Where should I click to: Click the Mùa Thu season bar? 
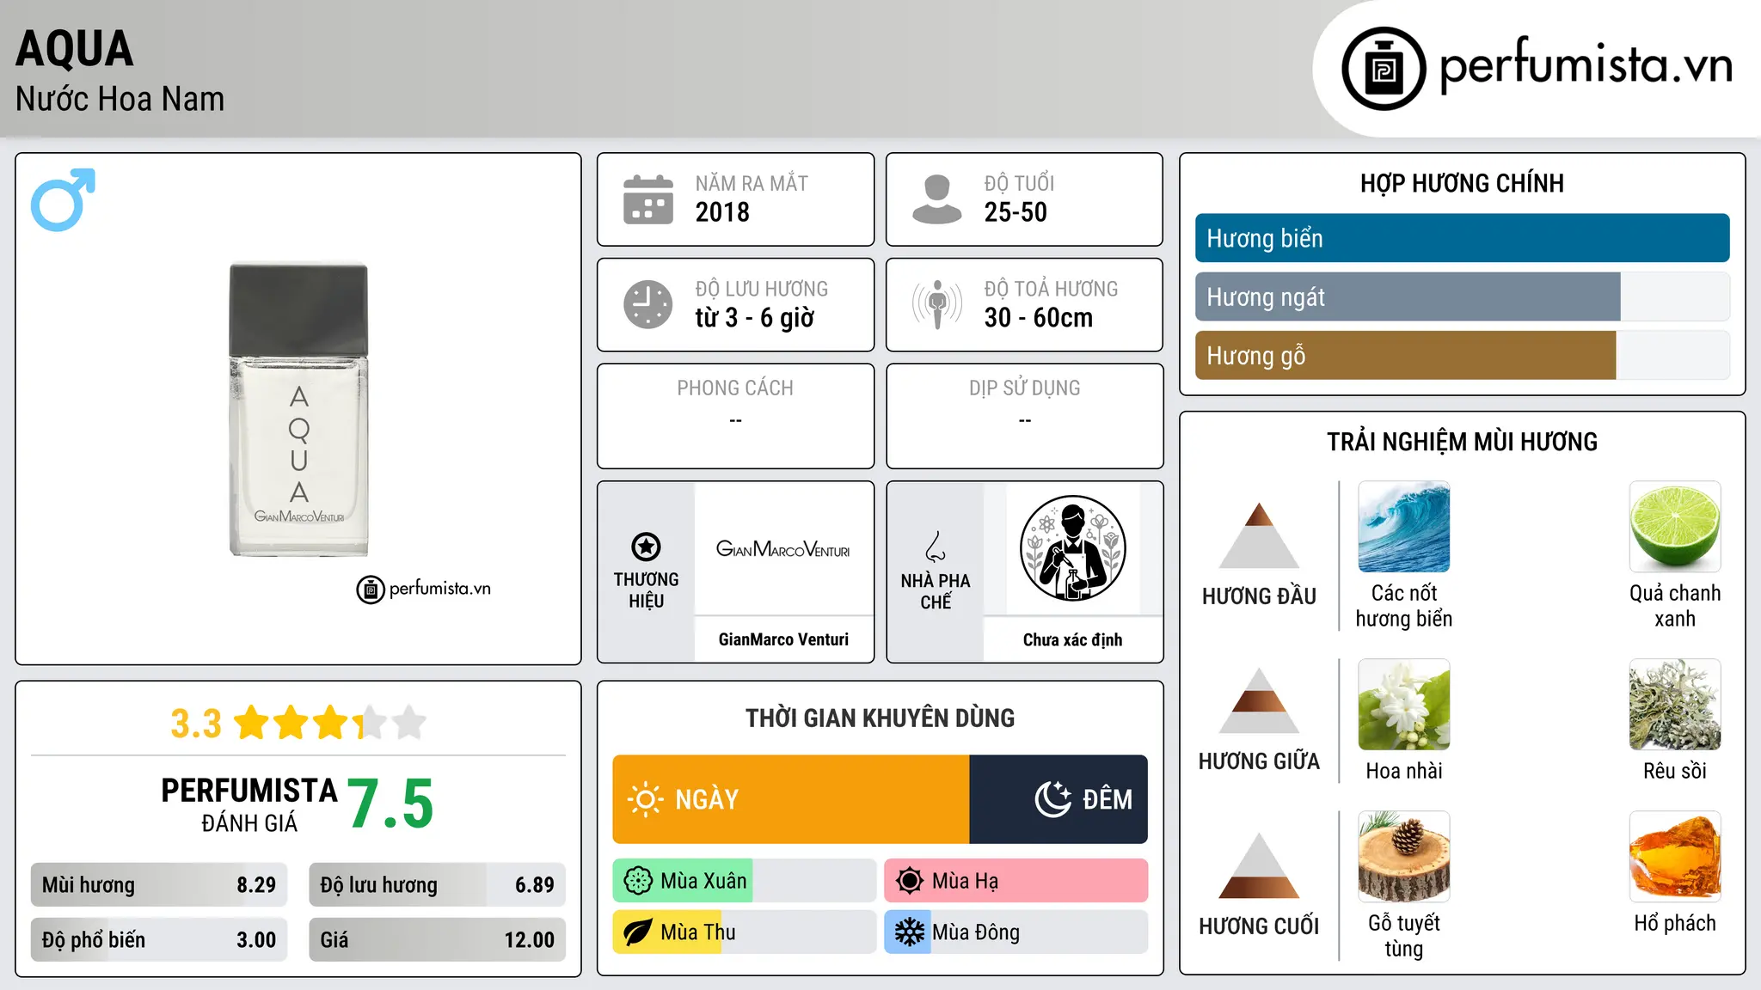(745, 932)
